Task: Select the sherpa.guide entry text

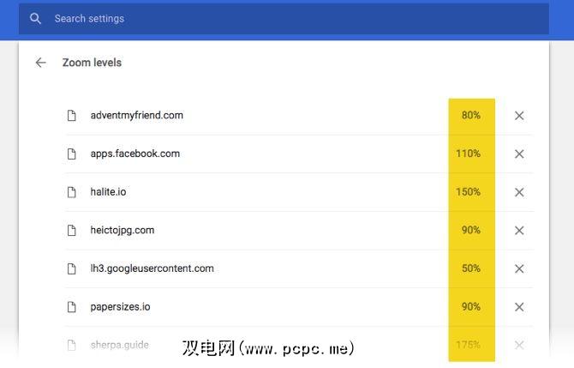Action: [x=119, y=345]
